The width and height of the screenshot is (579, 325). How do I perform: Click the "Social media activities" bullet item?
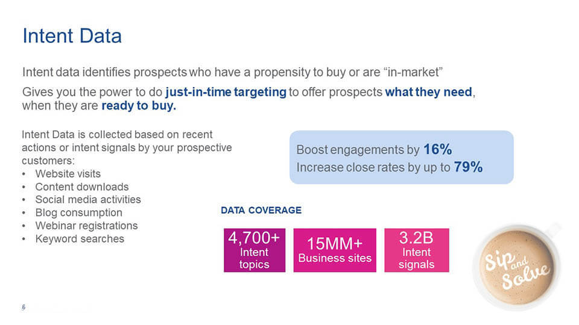88,199
